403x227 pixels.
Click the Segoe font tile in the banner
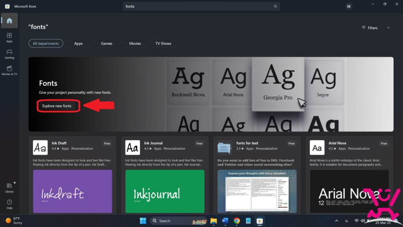tap(324, 82)
